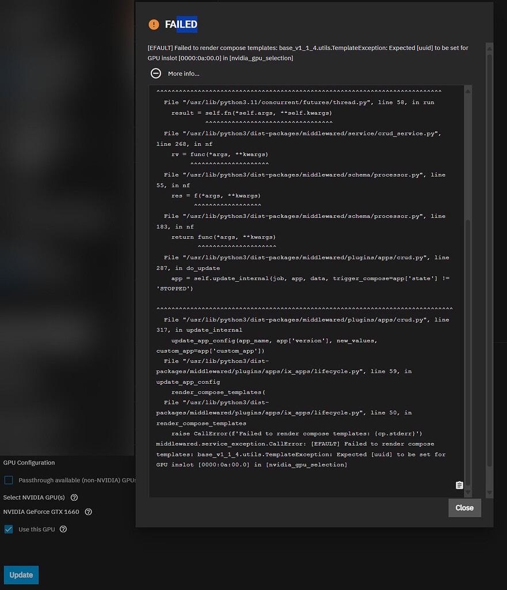
Task: Collapse details with the minus circle icon
Action: (156, 73)
